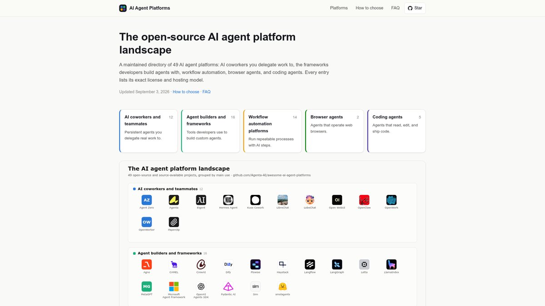
Task: Click the AI Agent Platforms site title
Action: [x=150, y=8]
